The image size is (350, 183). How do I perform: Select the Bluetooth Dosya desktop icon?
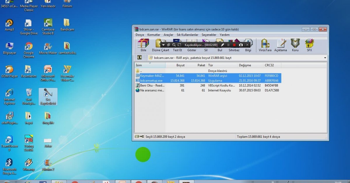[9, 167]
